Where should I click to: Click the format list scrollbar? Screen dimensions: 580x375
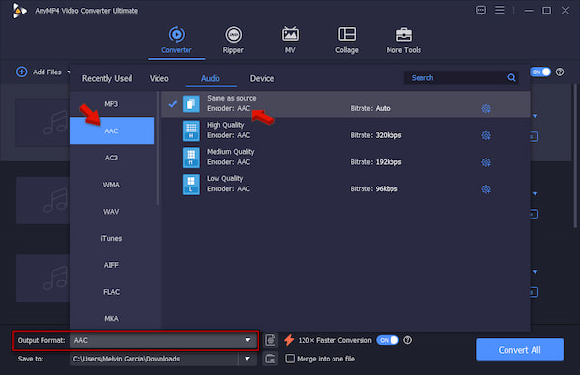click(158, 148)
